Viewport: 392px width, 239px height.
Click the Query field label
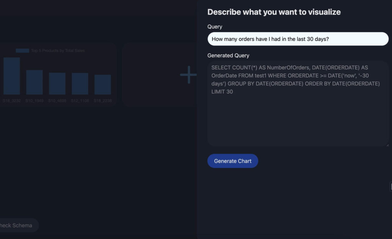[215, 27]
